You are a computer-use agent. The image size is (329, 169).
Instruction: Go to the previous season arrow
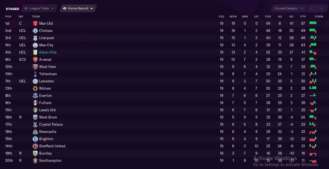tap(312, 9)
